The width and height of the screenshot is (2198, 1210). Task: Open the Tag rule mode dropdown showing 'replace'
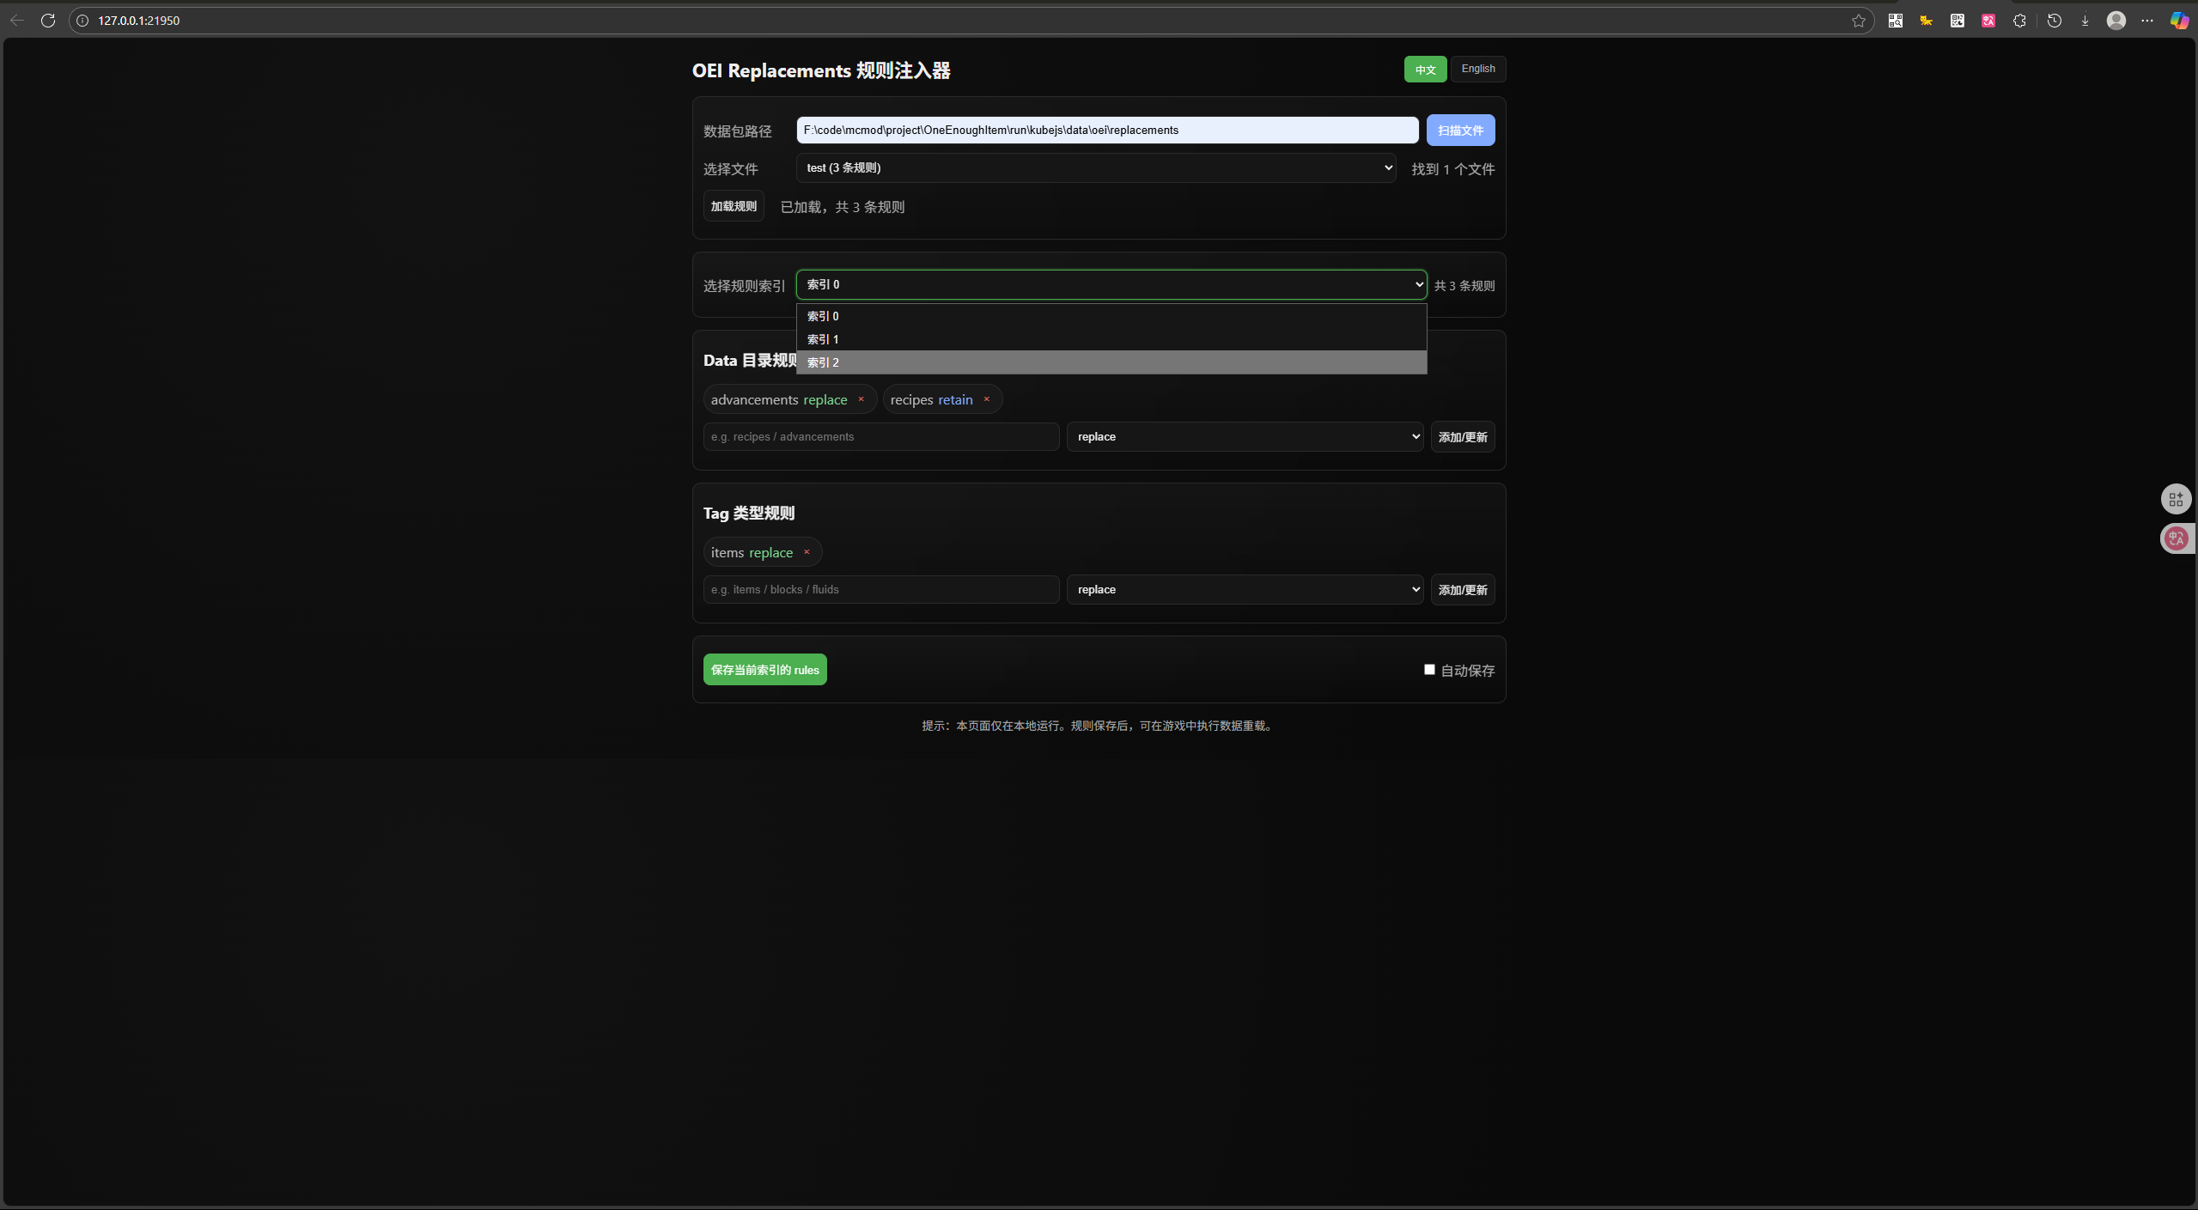coord(1245,590)
